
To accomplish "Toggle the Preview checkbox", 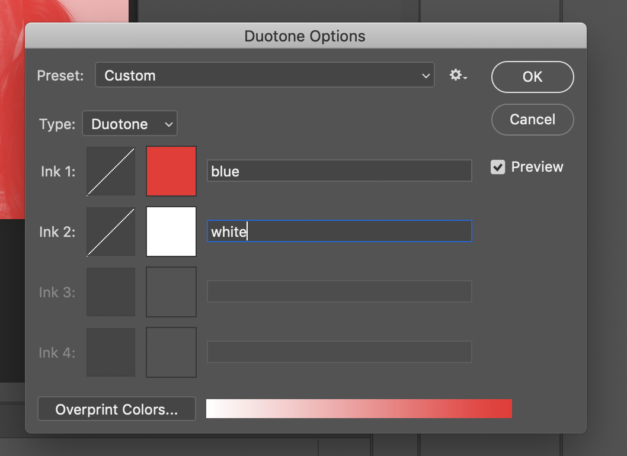I will coord(498,167).
